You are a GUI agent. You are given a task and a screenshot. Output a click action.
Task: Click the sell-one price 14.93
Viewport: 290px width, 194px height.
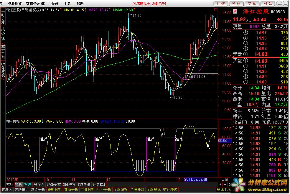(261, 54)
